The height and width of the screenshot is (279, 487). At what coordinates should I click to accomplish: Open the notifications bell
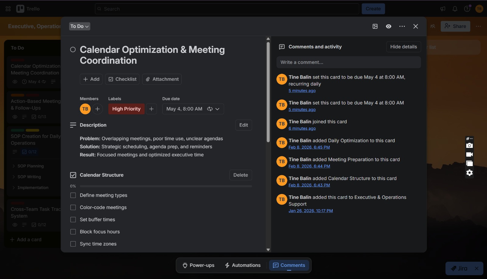(x=455, y=9)
